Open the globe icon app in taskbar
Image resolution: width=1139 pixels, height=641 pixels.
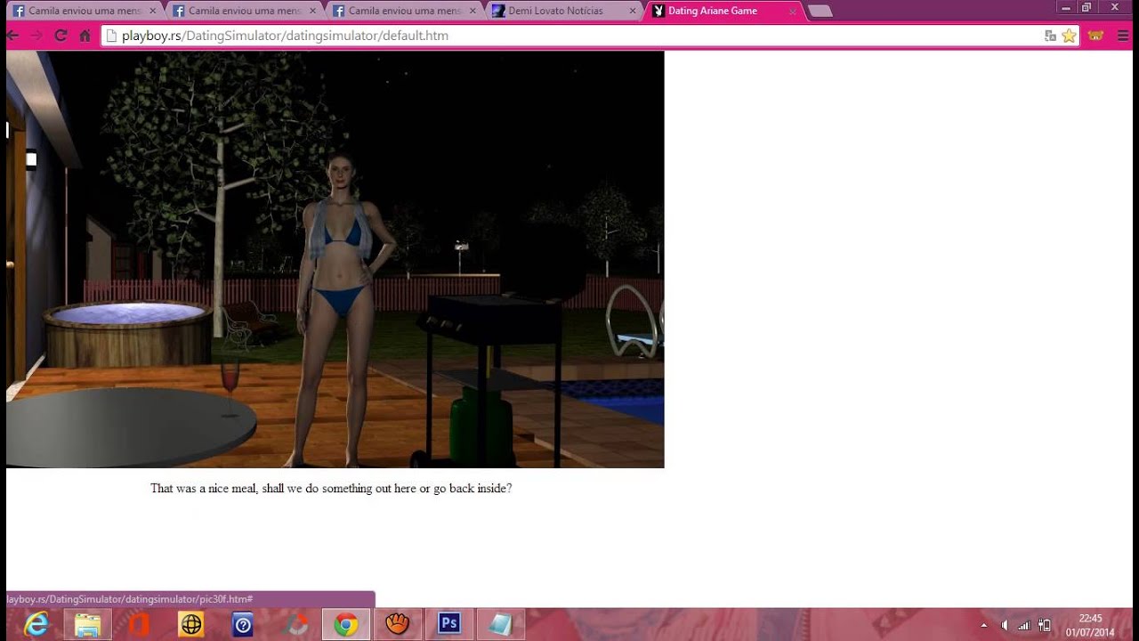tap(190, 625)
